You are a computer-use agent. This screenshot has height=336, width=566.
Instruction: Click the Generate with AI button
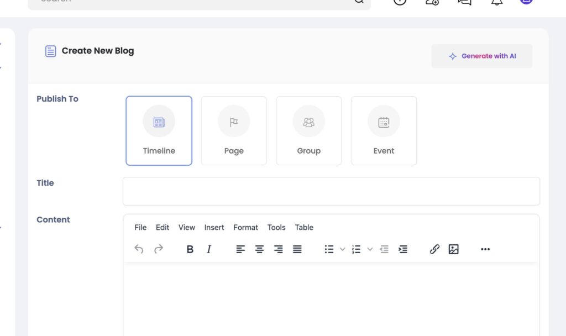point(482,56)
